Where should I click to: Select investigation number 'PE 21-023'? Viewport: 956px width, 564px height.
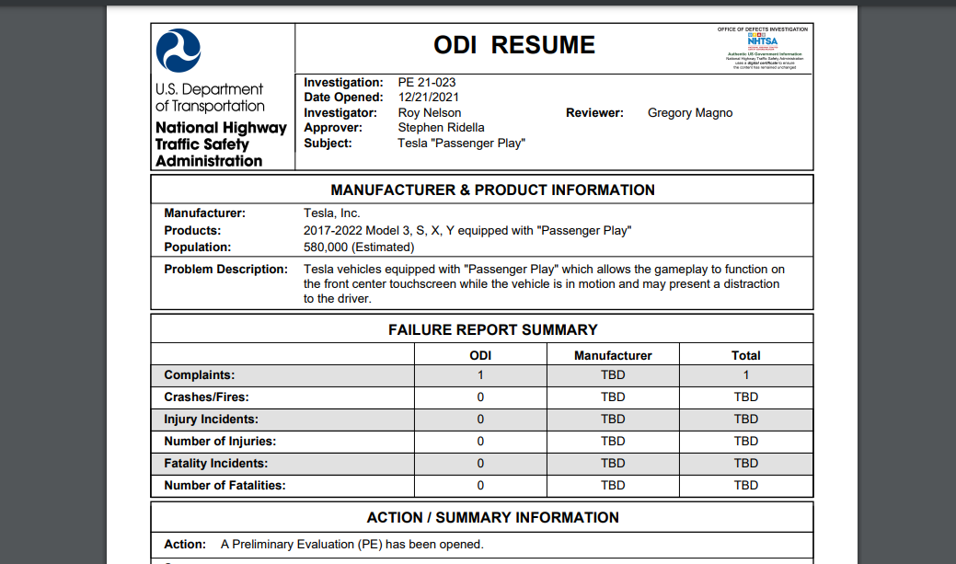point(427,82)
